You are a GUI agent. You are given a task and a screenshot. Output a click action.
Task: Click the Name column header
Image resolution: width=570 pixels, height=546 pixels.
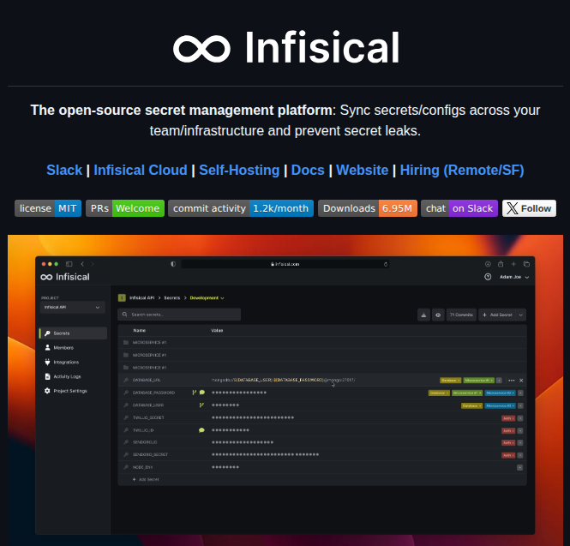point(139,331)
